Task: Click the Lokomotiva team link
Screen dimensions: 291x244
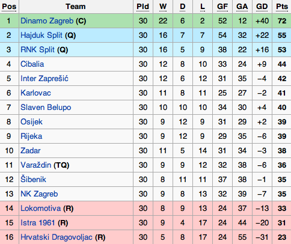Action: (40, 209)
